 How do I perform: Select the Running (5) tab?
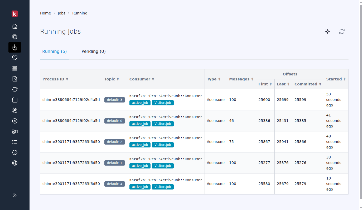(x=54, y=51)
